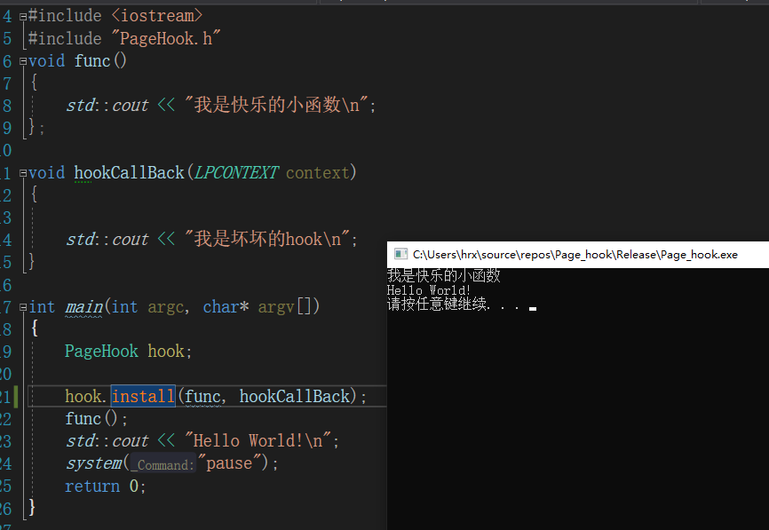Click the main function name
The height and width of the screenshot is (530, 769).
[83, 307]
